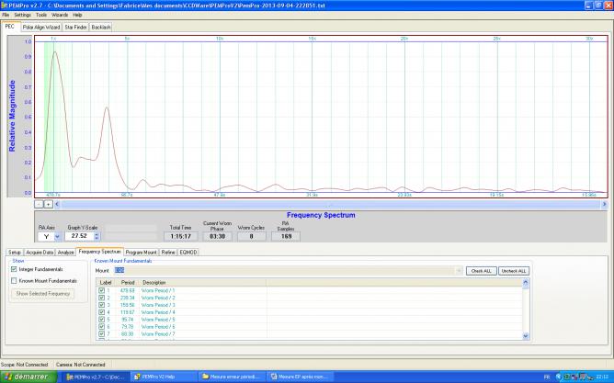Open the Help menu
The image size is (614, 383).
pos(77,15)
